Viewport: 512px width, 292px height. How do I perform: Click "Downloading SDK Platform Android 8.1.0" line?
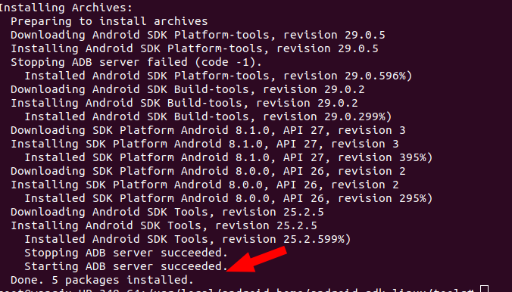208,130
